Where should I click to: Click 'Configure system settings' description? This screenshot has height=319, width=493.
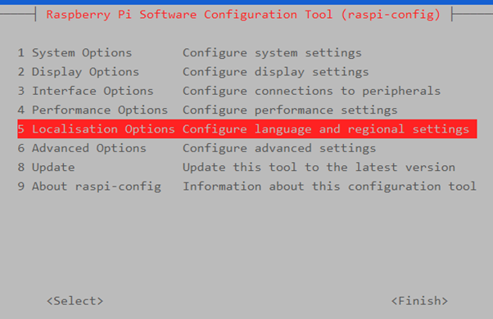click(x=272, y=52)
